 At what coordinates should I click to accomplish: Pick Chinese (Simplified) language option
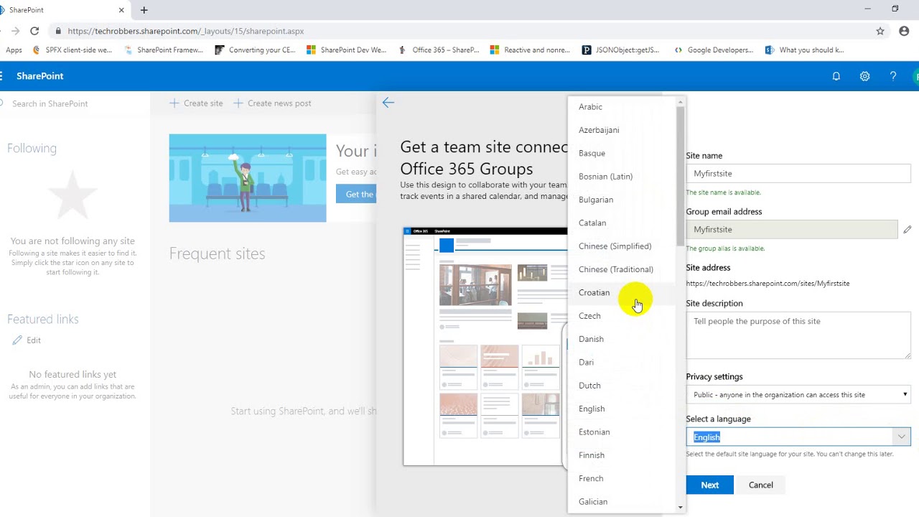[x=622, y=246]
